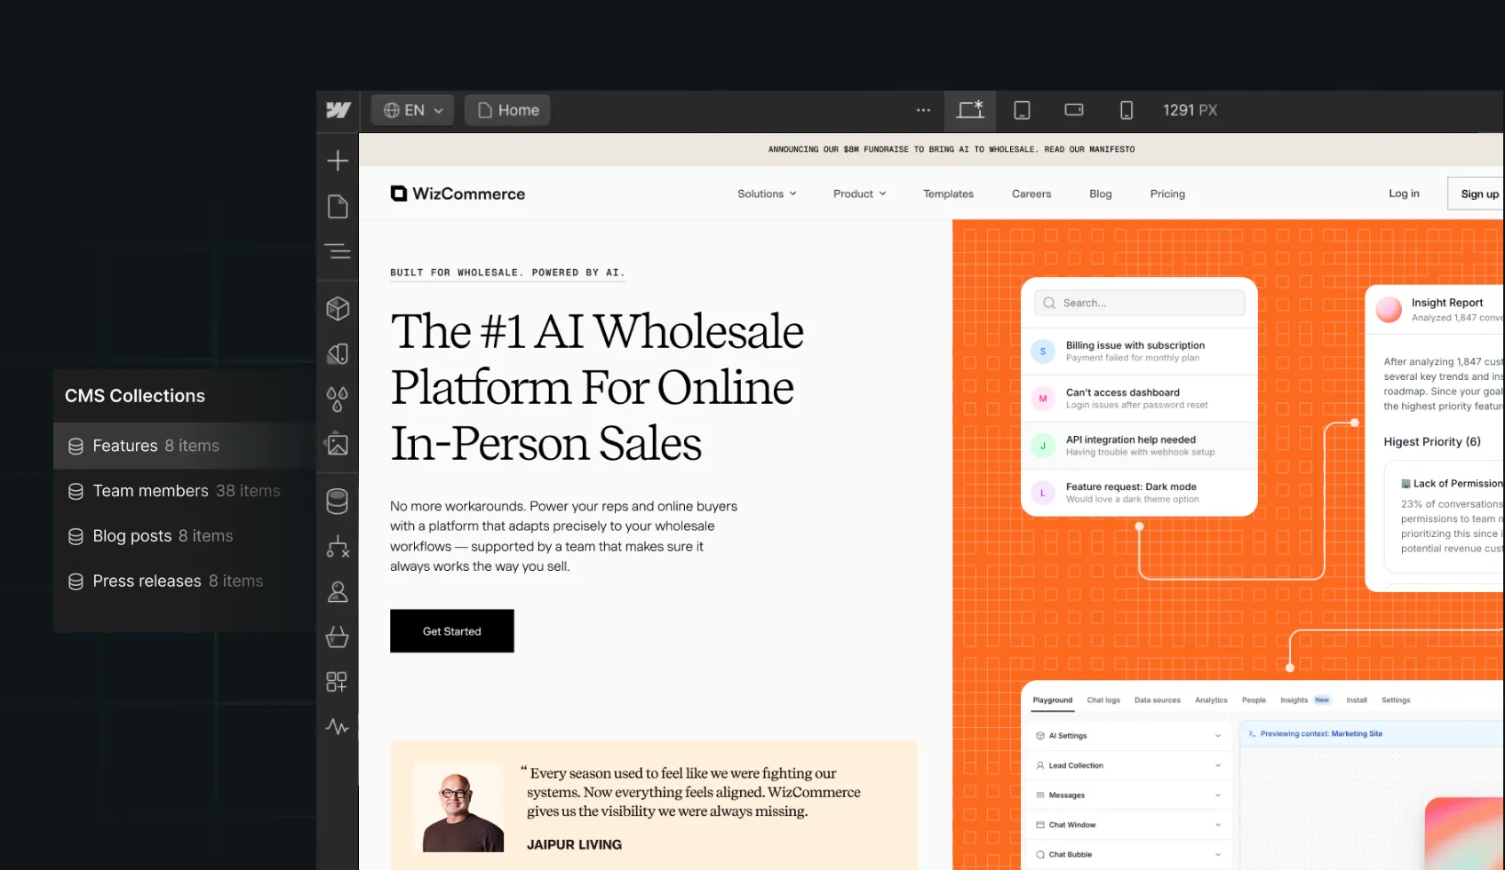
Task: Open the Logic flow icon
Action: pos(338,547)
